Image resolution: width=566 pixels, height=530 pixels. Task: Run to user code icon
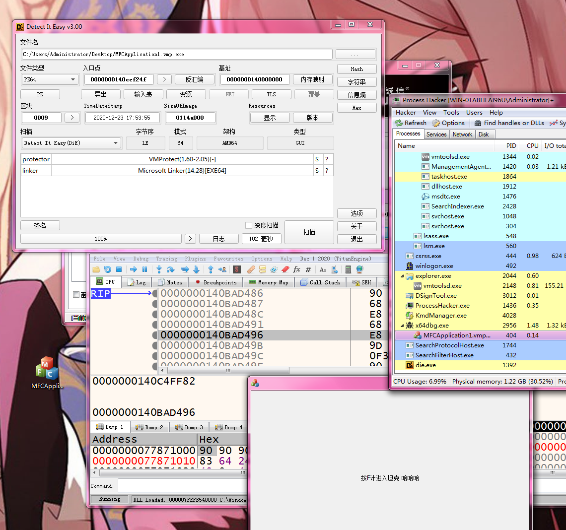pos(222,269)
